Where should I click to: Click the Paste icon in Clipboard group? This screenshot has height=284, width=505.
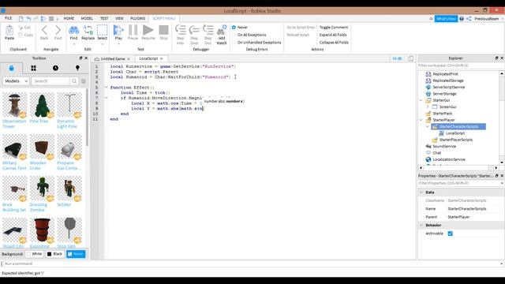coord(9,31)
